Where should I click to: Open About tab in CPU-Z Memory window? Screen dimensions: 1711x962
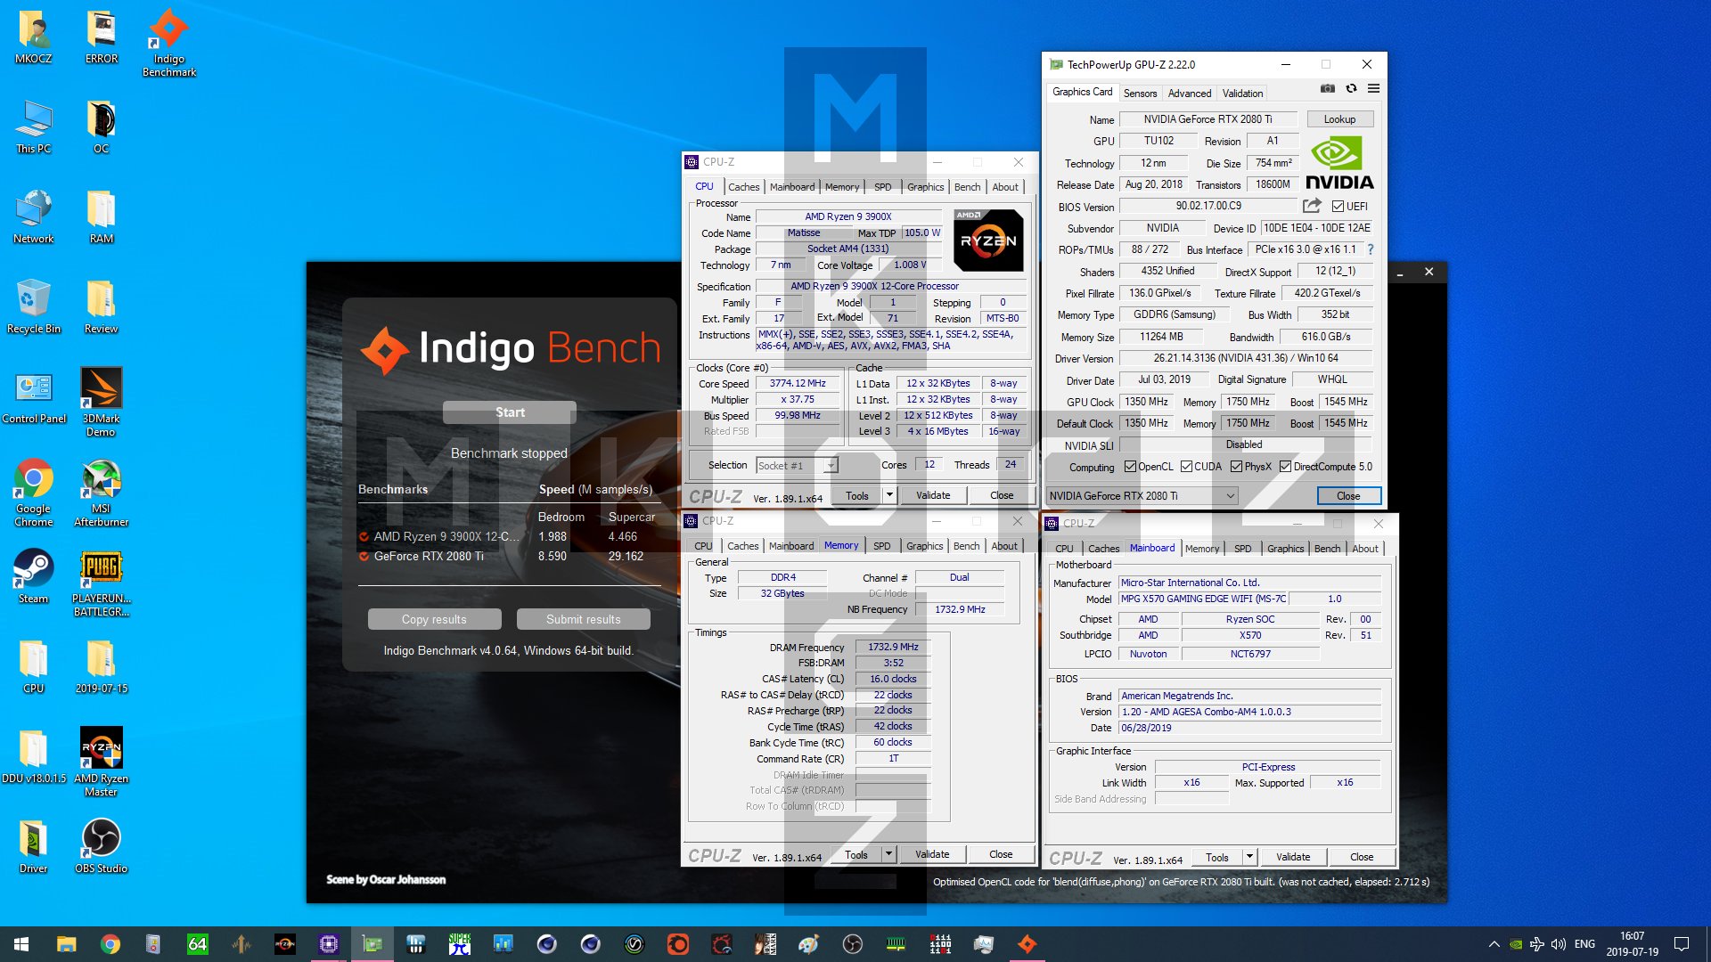click(x=1004, y=546)
